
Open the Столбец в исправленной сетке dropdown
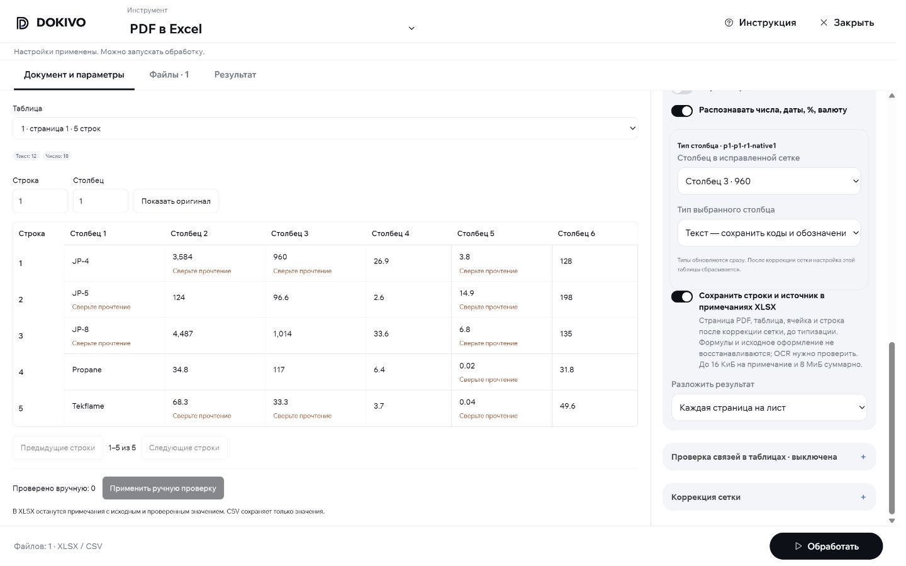coord(769,181)
